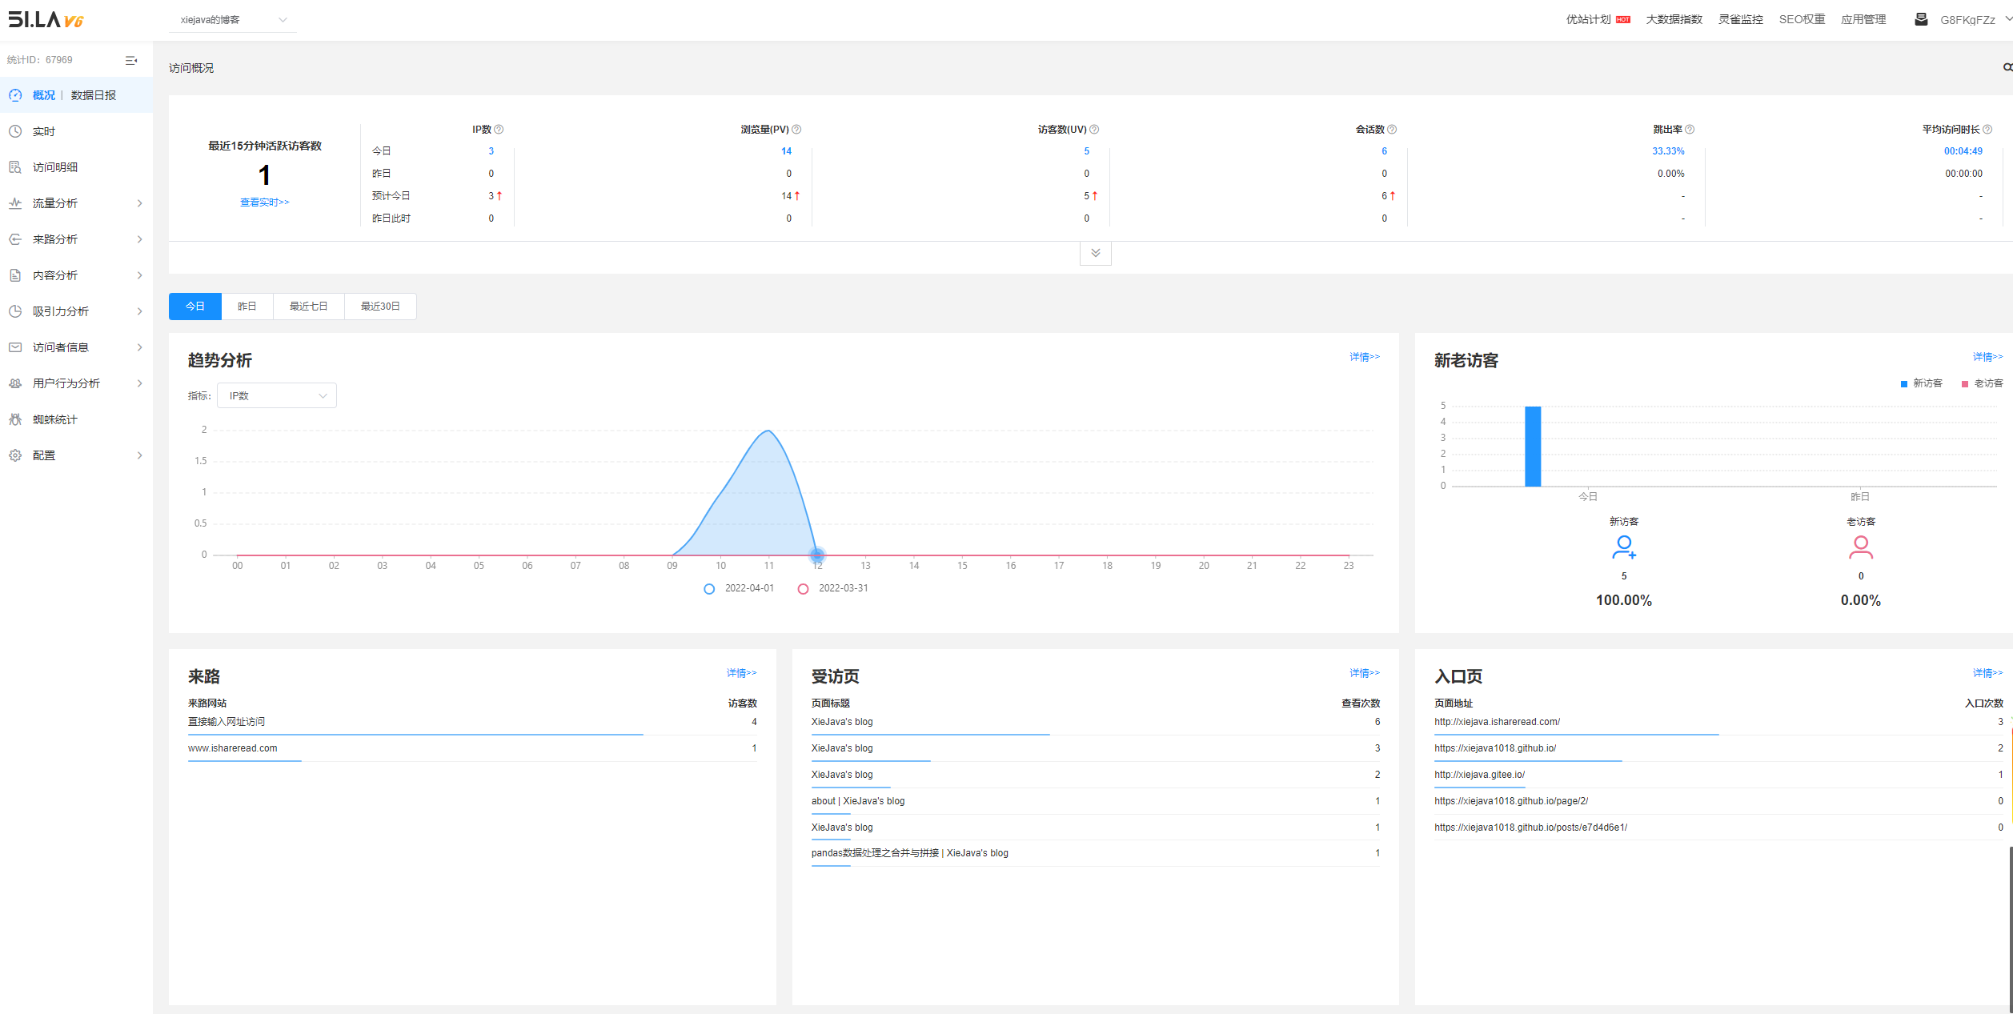2013x1014 pixels.
Task: Click help icon beside 跳出率
Action: coord(1690,130)
